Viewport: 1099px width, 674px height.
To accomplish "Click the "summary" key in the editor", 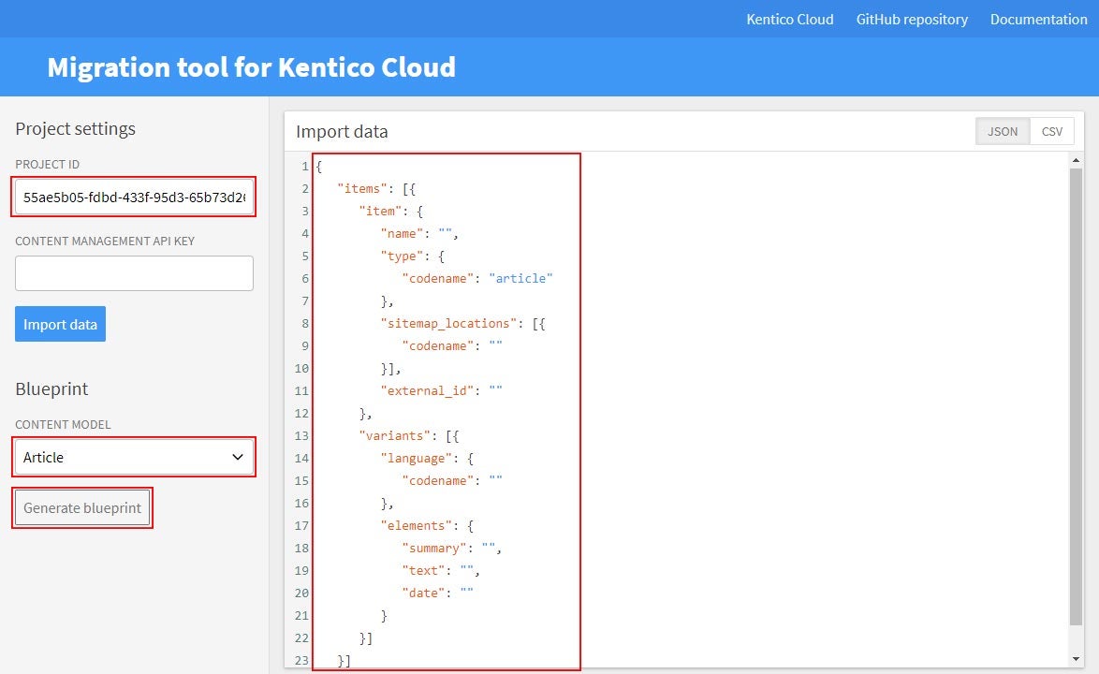I will (434, 548).
